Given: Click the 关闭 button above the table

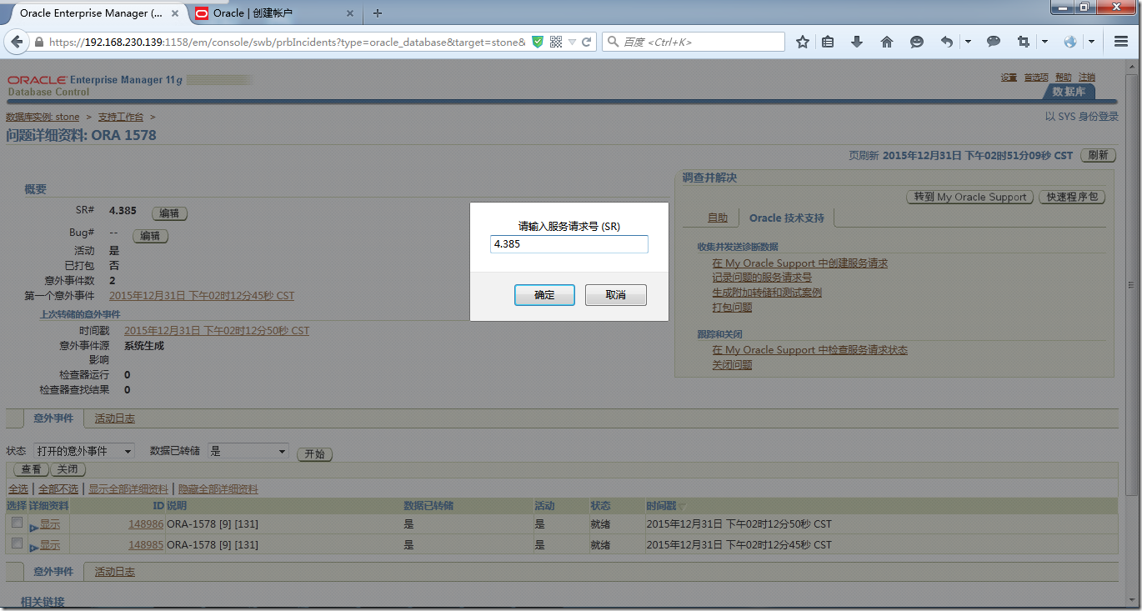Looking at the screenshot, I should click(x=68, y=469).
